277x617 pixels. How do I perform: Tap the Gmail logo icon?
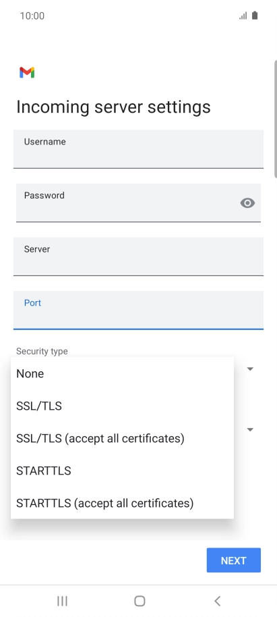(x=27, y=72)
